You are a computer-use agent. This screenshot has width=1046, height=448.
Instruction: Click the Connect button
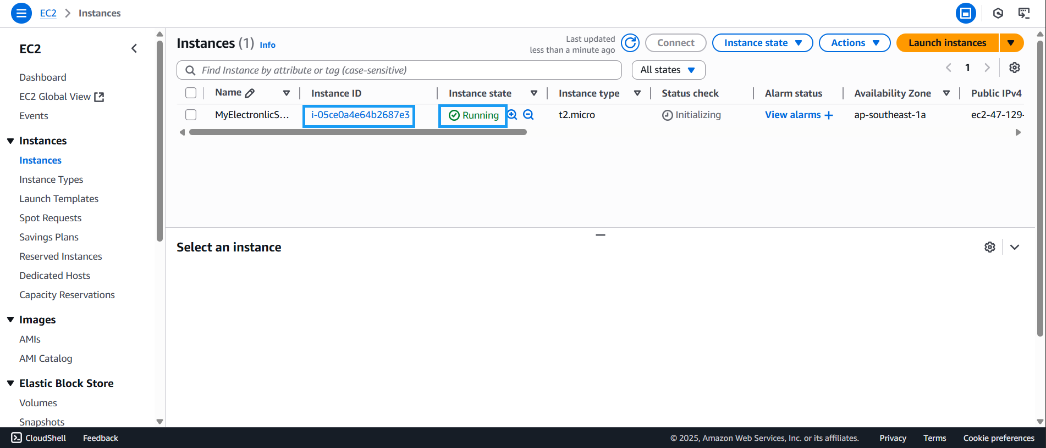675,43
